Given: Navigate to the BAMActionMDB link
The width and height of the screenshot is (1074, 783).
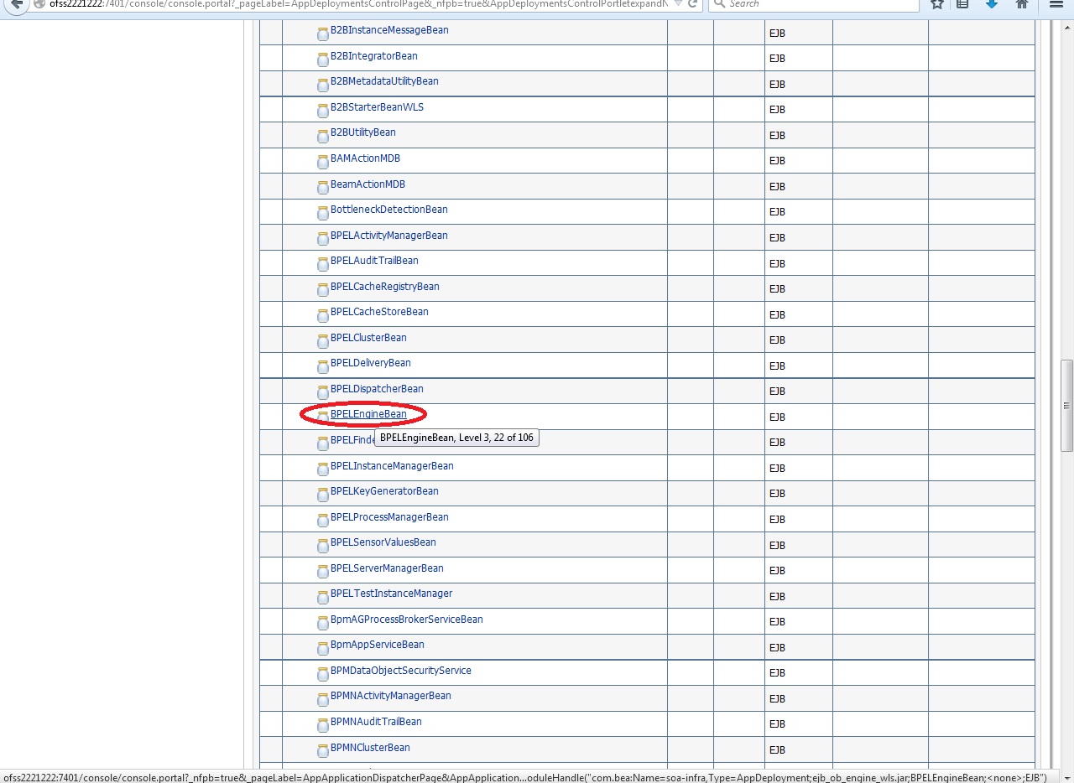Looking at the screenshot, I should (x=365, y=158).
